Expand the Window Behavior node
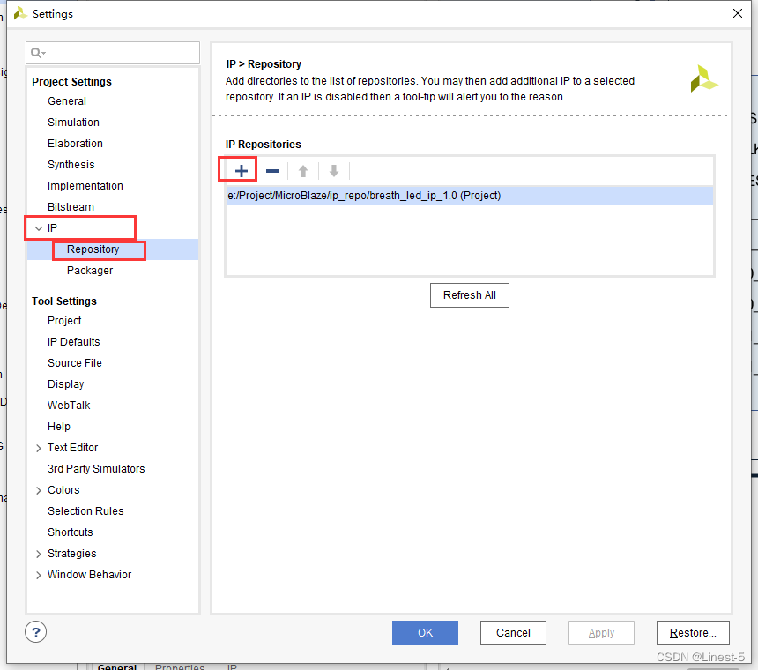 coord(39,576)
